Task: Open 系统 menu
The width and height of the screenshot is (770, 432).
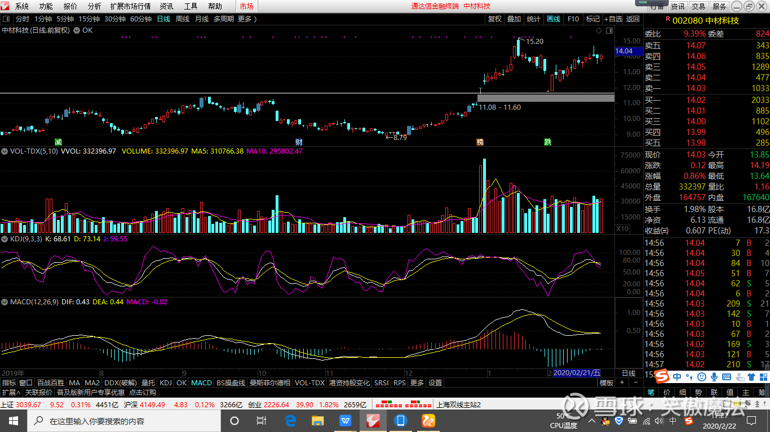Action: pos(21,6)
